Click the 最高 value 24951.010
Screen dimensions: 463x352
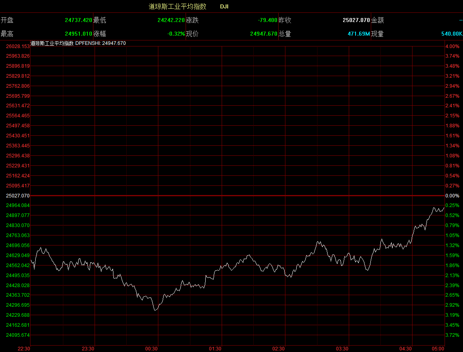79,34
